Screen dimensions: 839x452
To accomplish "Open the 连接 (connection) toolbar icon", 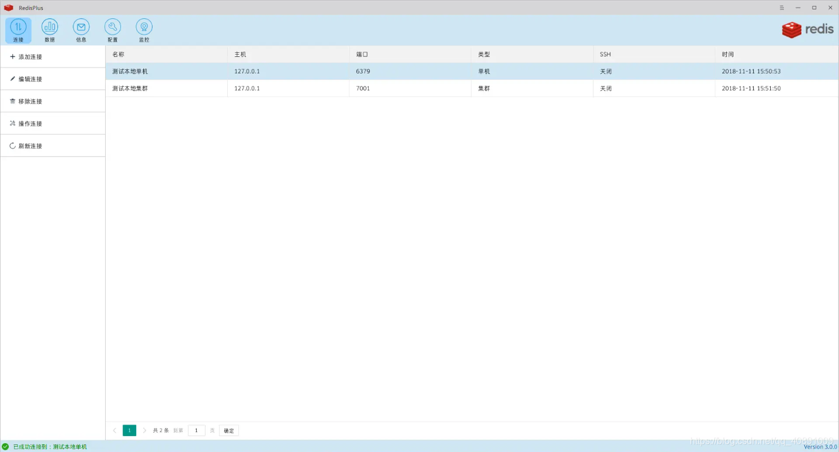I will 18,31.
